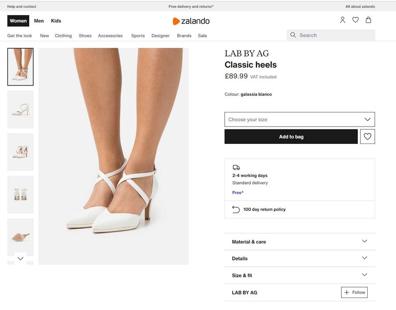Screen dimensions: 396x310
Task: Open the account profile icon
Action: 342,20
